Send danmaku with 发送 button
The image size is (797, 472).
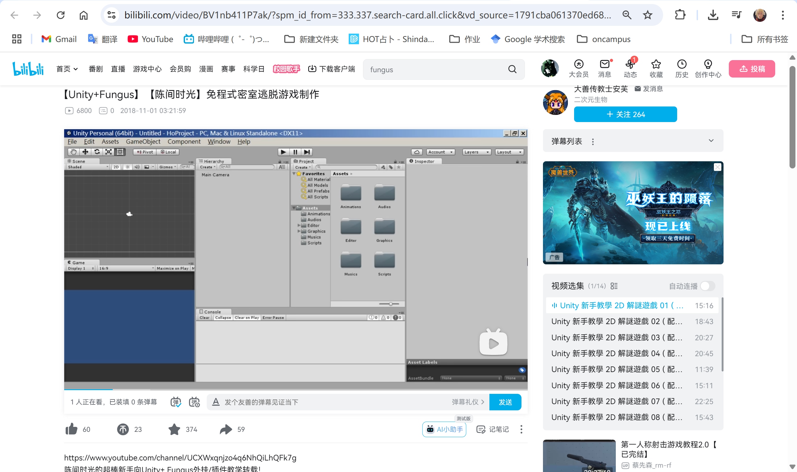pos(505,402)
